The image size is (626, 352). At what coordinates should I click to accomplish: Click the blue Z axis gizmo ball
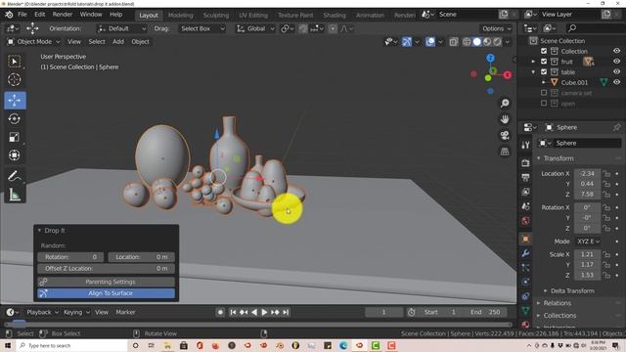coord(490,58)
